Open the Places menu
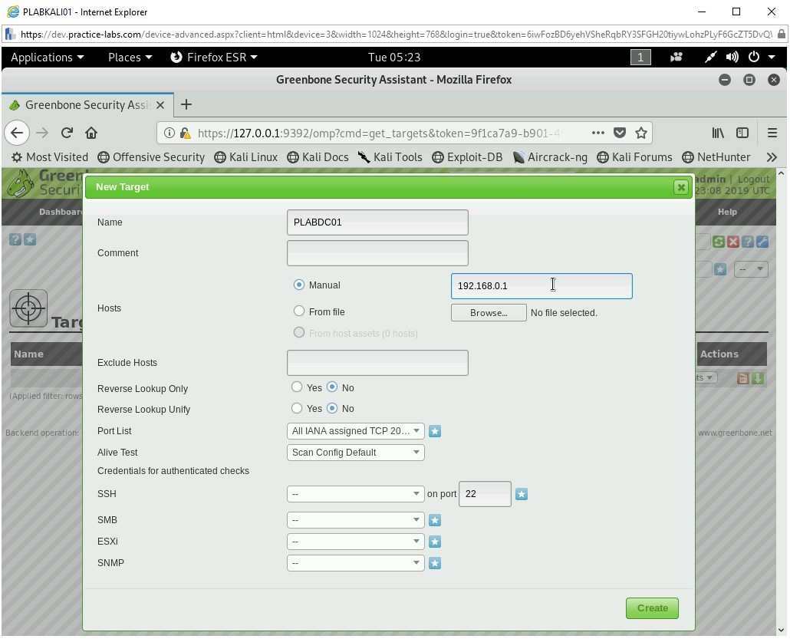The image size is (790, 639). 130,58
